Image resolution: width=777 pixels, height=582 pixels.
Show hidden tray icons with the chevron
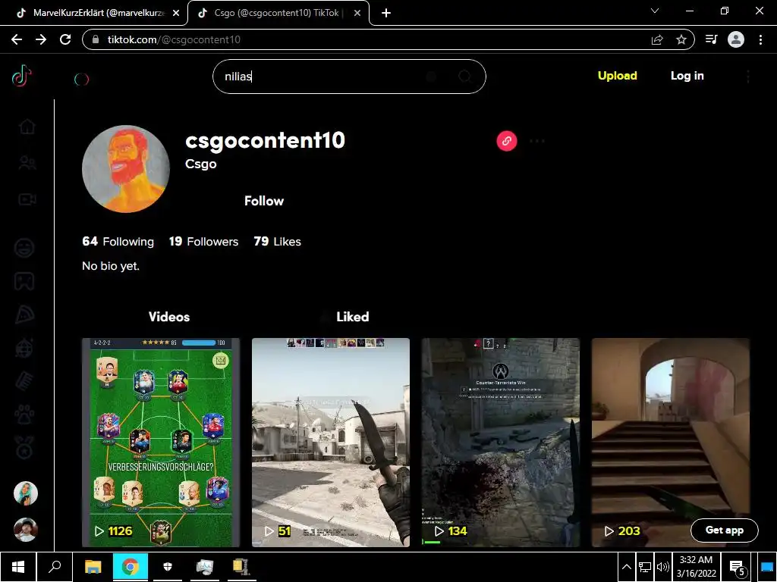[626, 567]
